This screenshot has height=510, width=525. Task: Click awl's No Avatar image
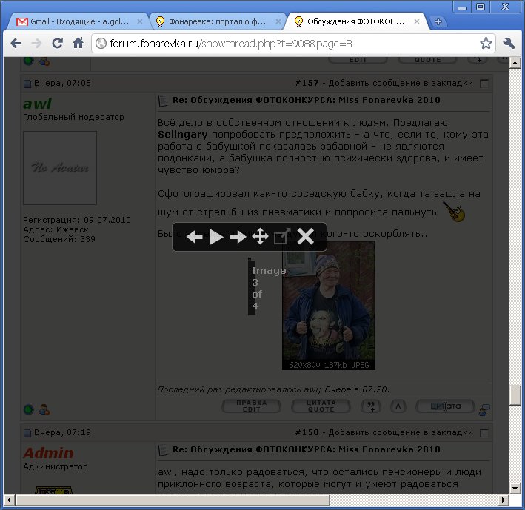60,168
